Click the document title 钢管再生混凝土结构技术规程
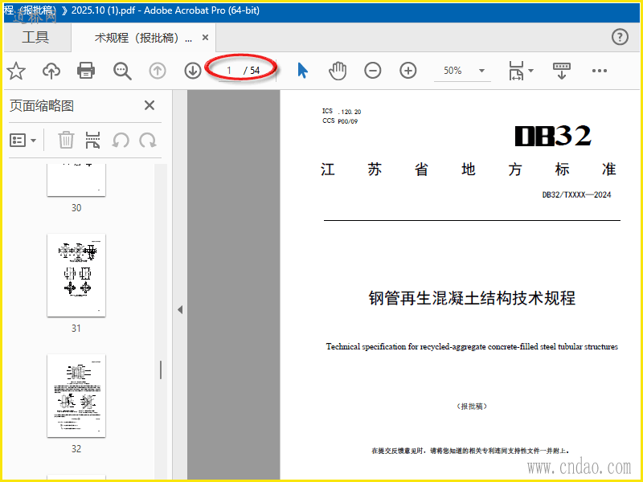The width and height of the screenshot is (643, 482). click(x=472, y=298)
